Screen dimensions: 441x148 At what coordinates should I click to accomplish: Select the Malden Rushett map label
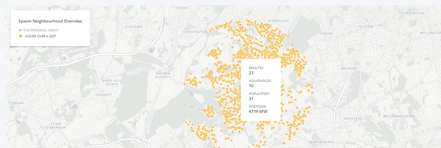(x=163, y=75)
